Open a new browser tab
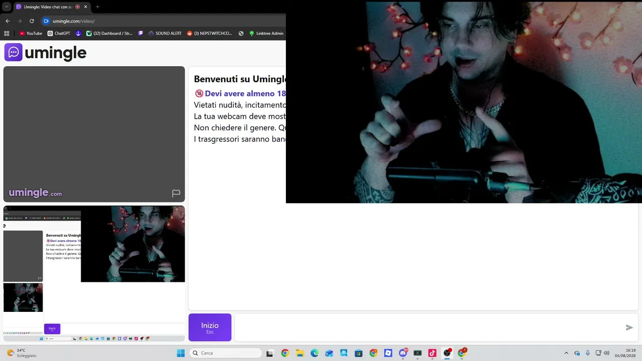The image size is (642, 361). click(97, 7)
